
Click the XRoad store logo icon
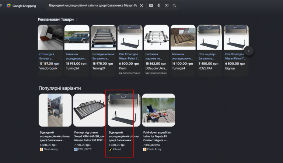click(110, 149)
